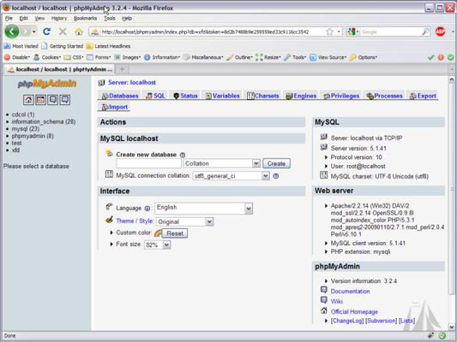Screen dimensions: 457x342
Task: Open the Cookies toolbar menu
Action: click(x=47, y=57)
